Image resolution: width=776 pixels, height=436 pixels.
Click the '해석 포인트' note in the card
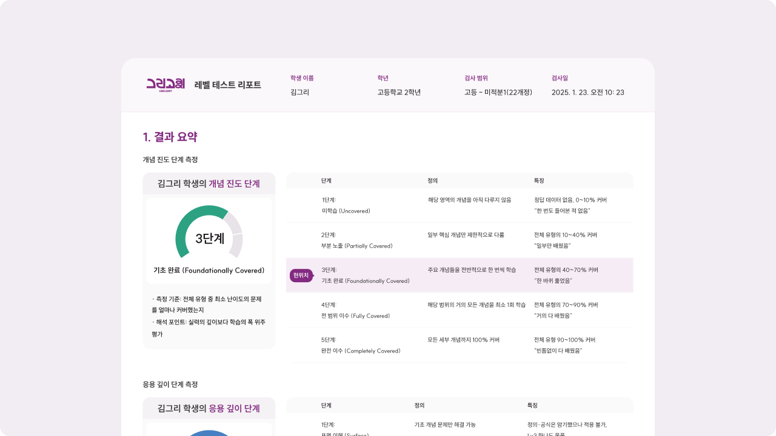coord(209,328)
